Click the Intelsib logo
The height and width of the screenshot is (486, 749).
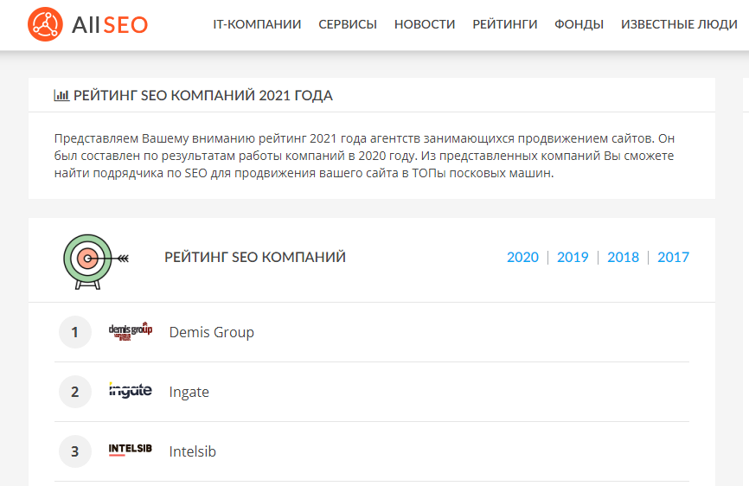click(x=131, y=449)
